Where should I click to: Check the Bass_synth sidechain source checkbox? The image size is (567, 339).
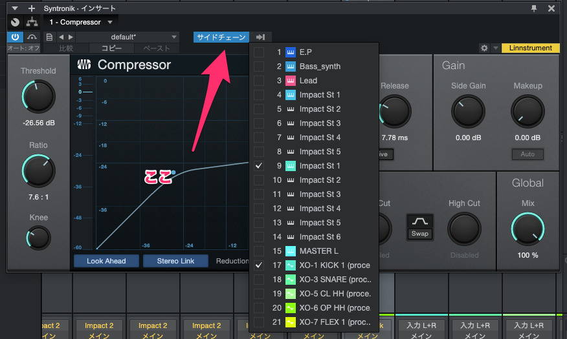point(259,67)
